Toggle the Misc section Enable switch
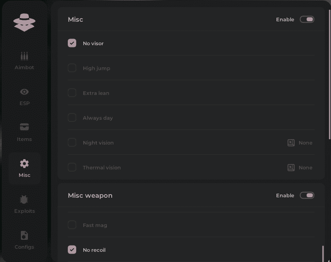The height and width of the screenshot is (262, 331). (x=307, y=20)
